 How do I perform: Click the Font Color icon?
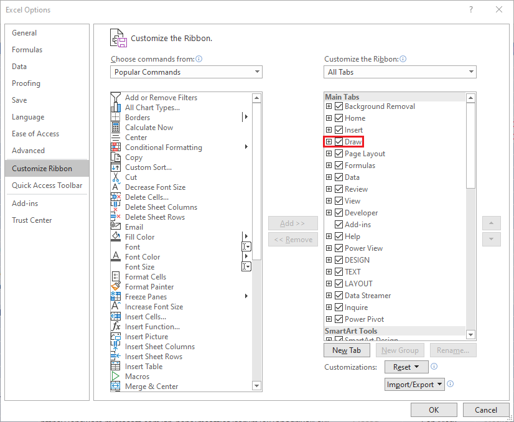pyautogui.click(x=115, y=256)
